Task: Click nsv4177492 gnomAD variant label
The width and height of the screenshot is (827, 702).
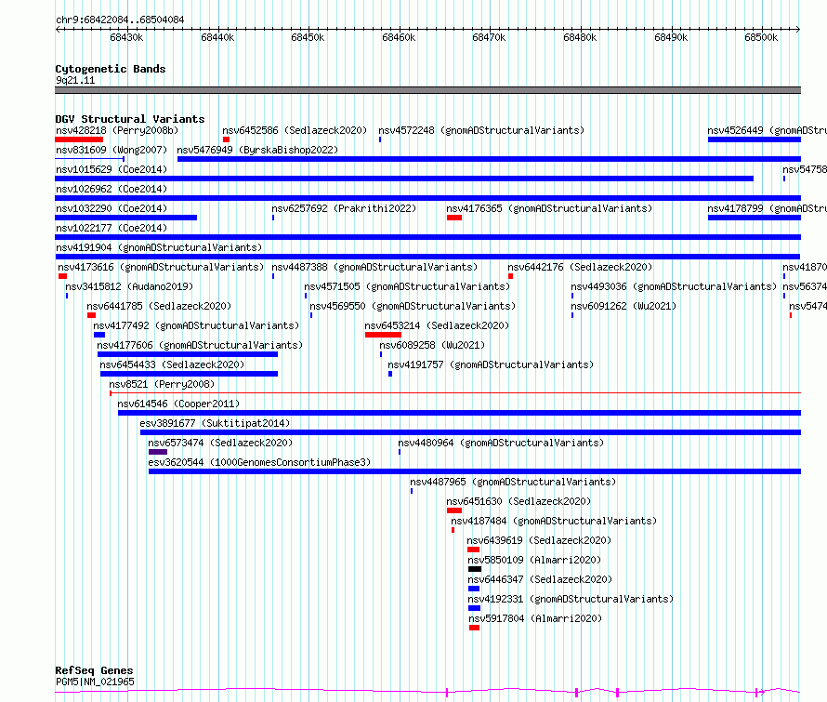Action: pos(196,325)
